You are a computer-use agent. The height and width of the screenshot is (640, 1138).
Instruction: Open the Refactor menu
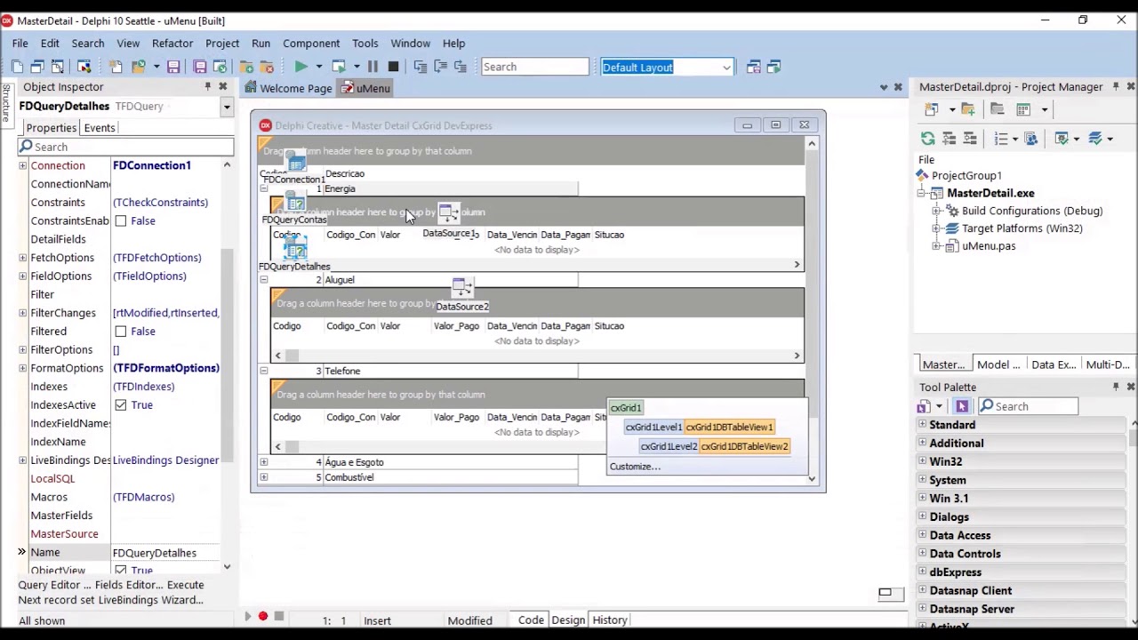172,43
